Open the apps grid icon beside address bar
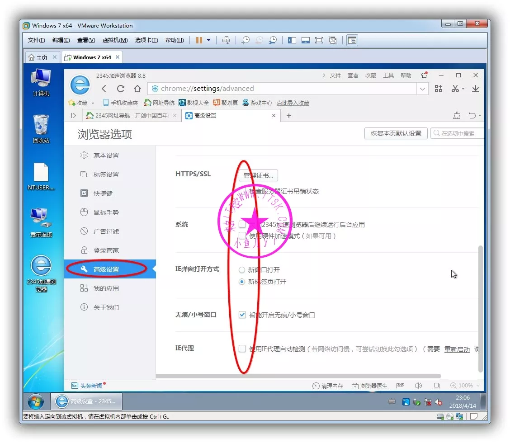This screenshot has height=443, width=510. tap(439, 89)
